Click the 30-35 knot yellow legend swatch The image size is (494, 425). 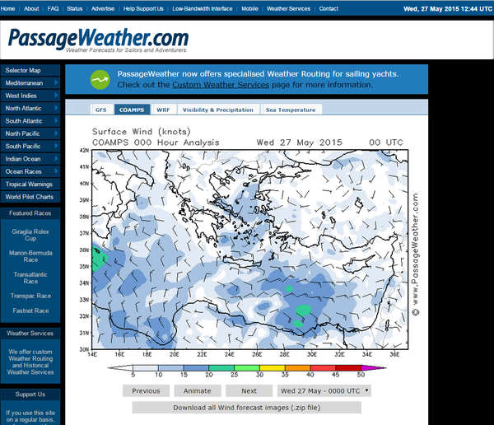pyautogui.click(x=273, y=368)
